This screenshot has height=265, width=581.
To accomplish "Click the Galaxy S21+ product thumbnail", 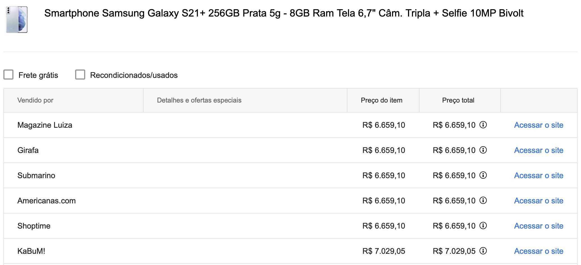I will 17,20.
